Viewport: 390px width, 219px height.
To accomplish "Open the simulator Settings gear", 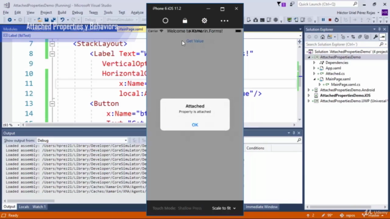I will (205, 21).
